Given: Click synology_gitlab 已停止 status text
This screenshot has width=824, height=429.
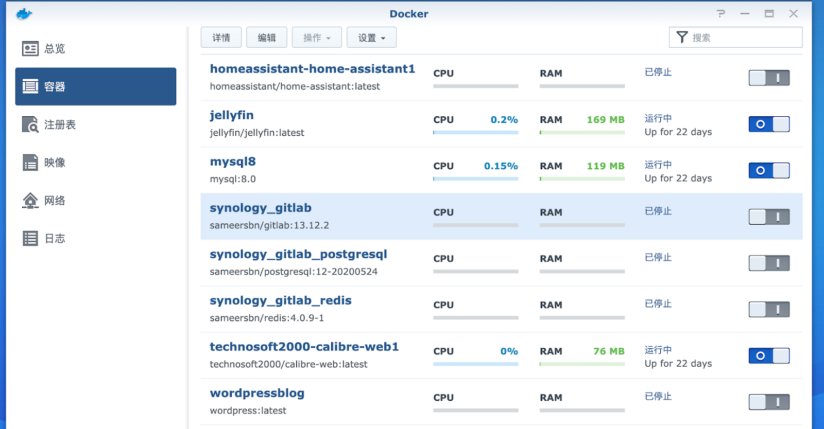Looking at the screenshot, I should (x=658, y=211).
